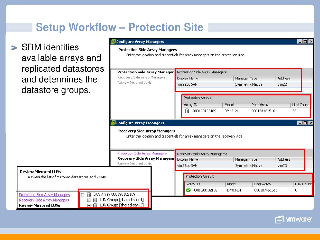Viewport: 320px width, 240px height.
Task: Click Symmetrix Native in the vim22 row
Action: pyautogui.click(x=248, y=84)
